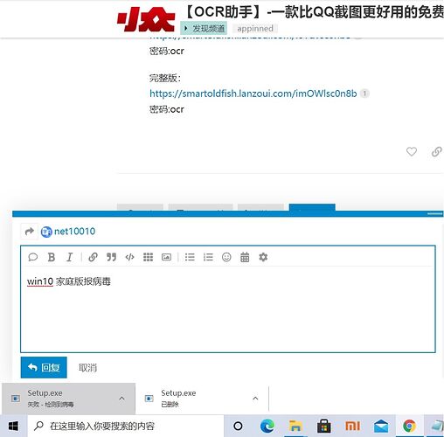Expand options for failed Setup.exe download
Image resolution: width=444 pixels, height=437 pixels.
tap(121, 399)
